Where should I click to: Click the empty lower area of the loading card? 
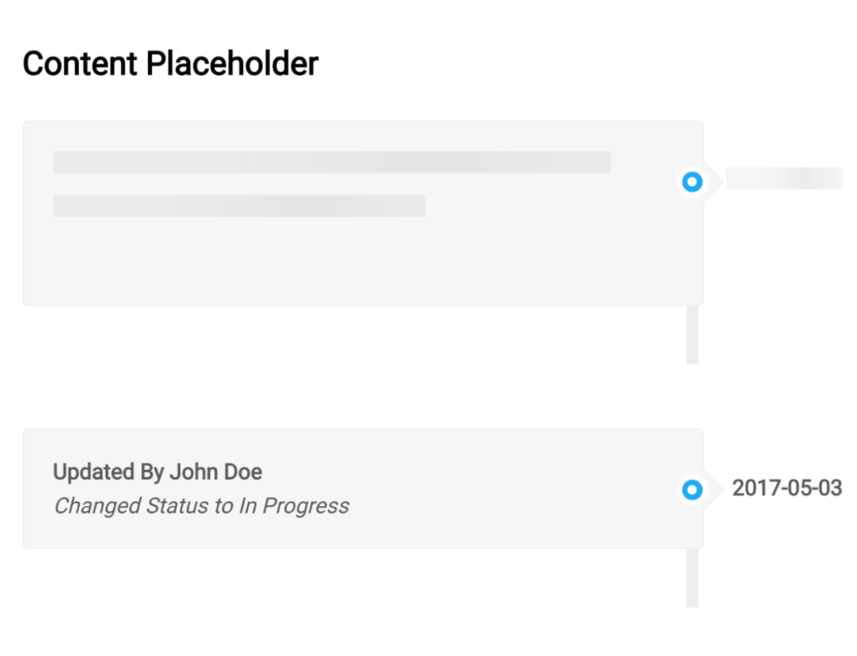click(x=341, y=266)
